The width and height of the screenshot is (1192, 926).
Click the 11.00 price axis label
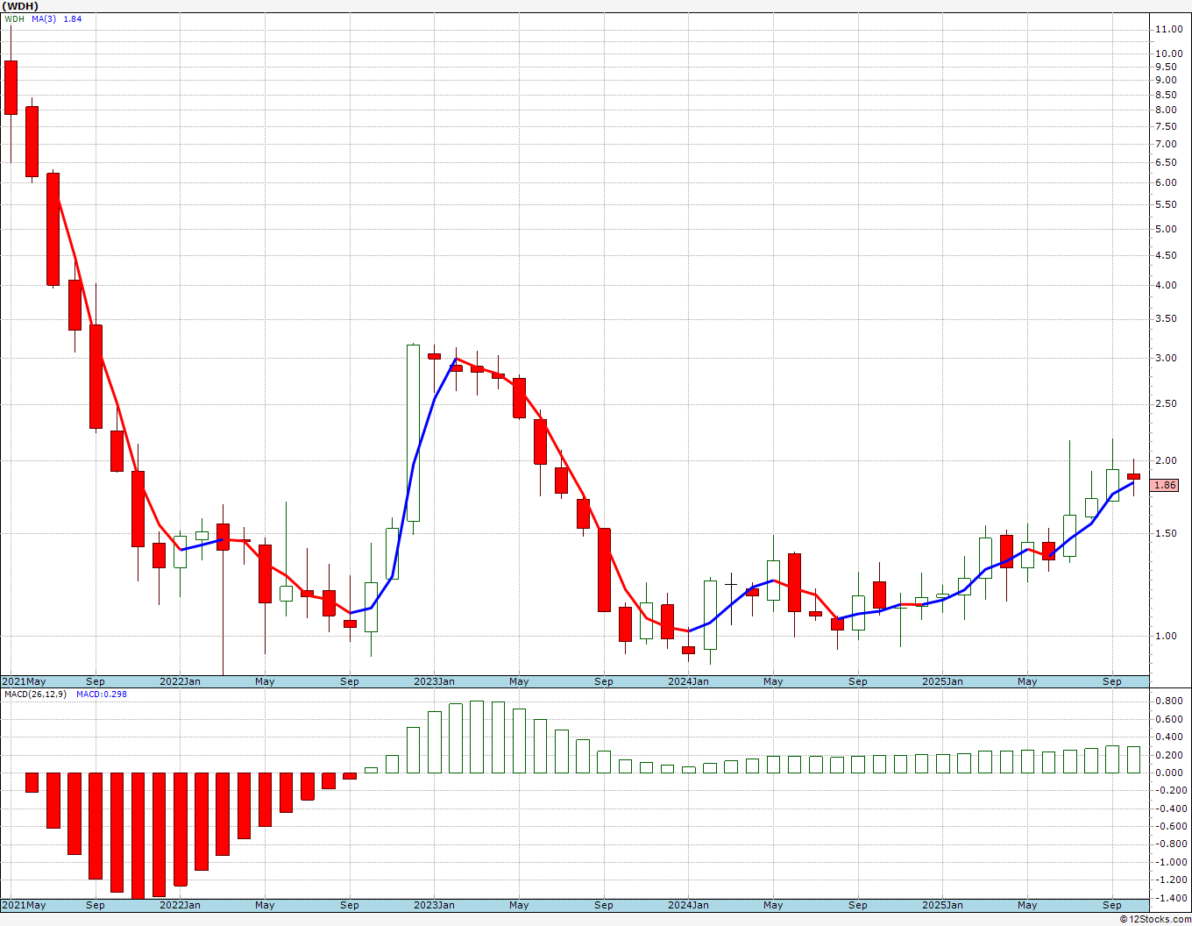click(x=1168, y=29)
